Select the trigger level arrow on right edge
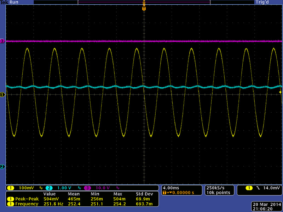This screenshot has height=212, width=283. point(281,92)
